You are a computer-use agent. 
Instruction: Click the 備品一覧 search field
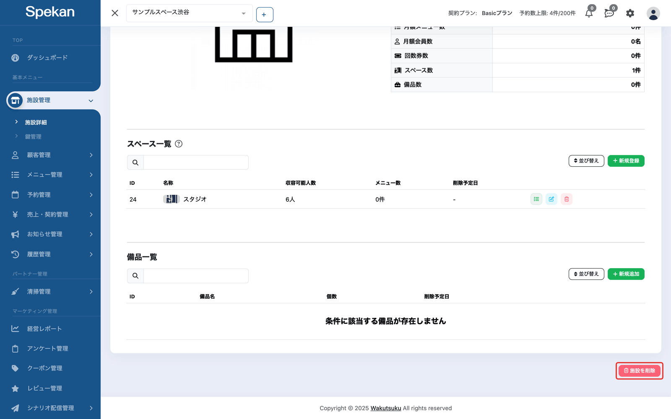click(196, 276)
